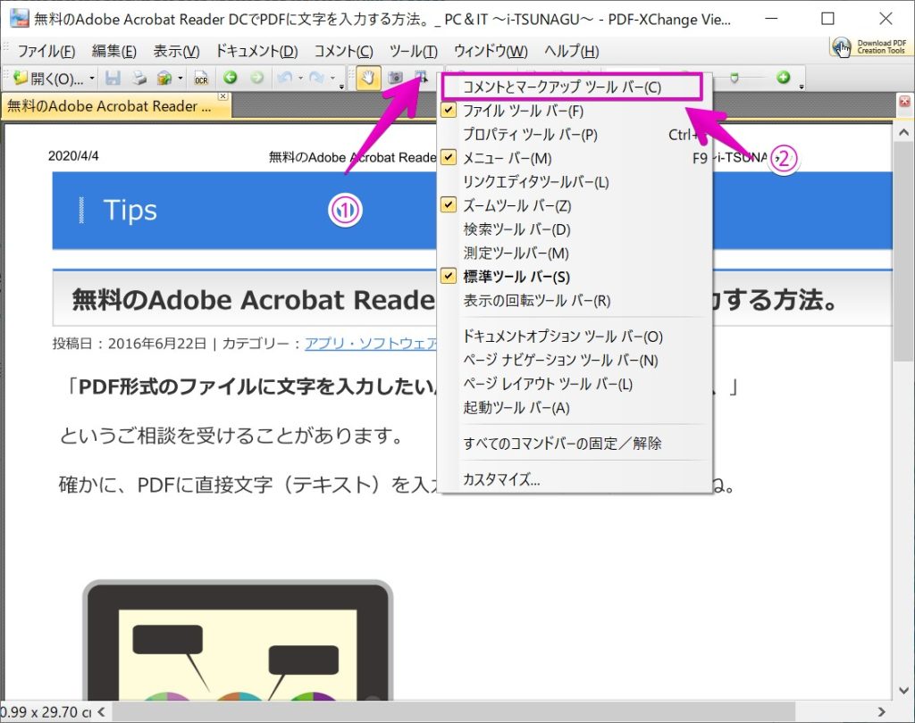This screenshot has height=723, width=915.
Task: Expand the zoom toolbar options chevron
Action: point(802,86)
